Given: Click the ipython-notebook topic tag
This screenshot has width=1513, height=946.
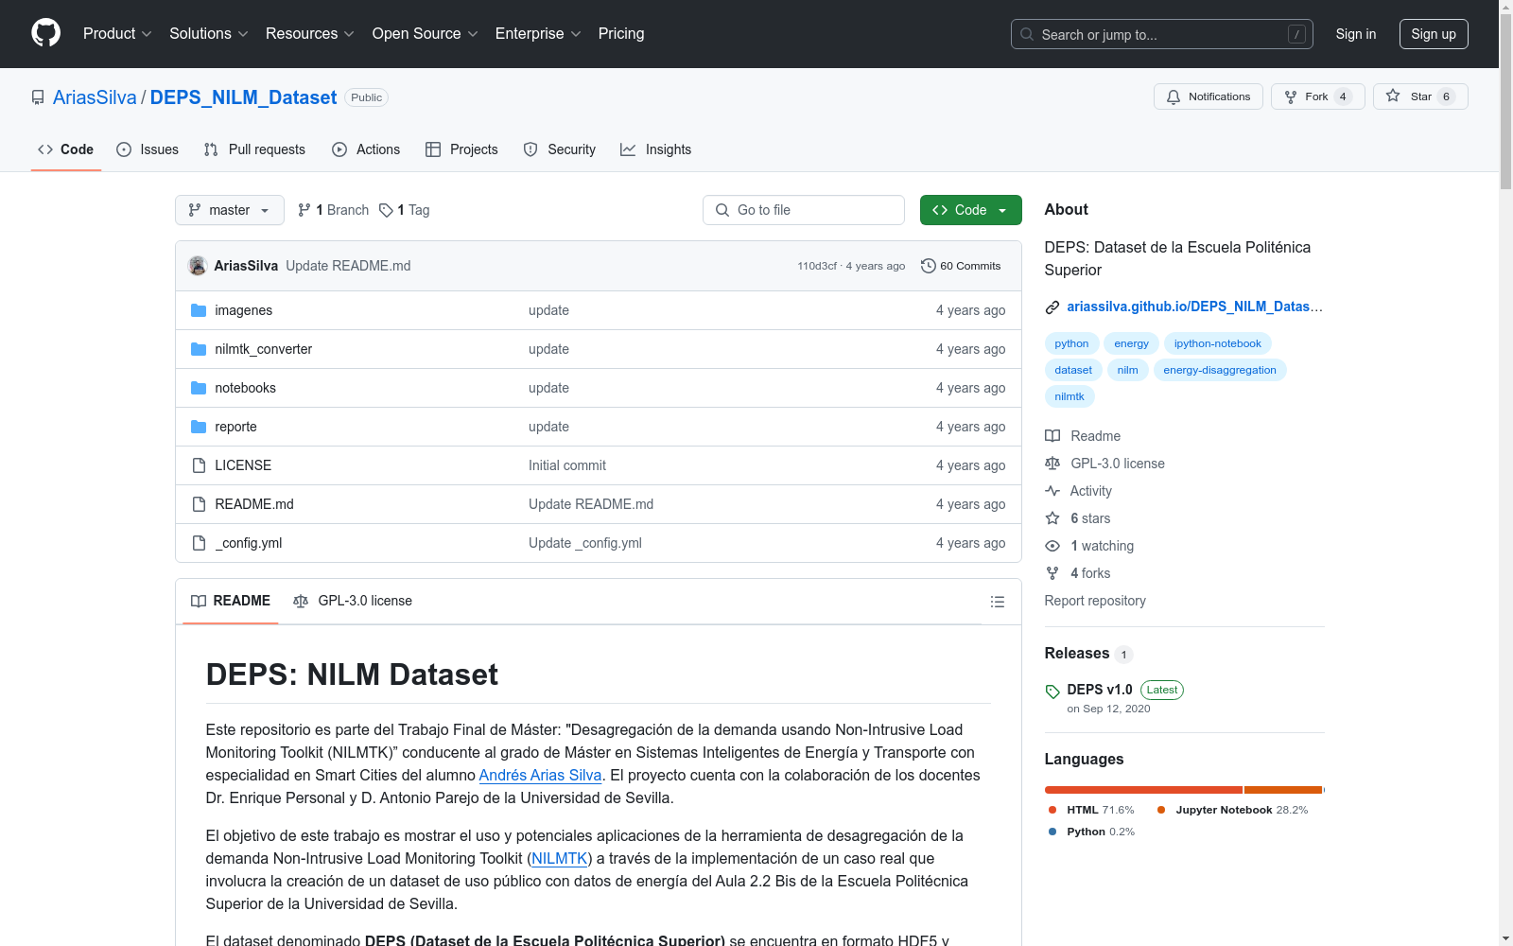Looking at the screenshot, I should (x=1218, y=343).
